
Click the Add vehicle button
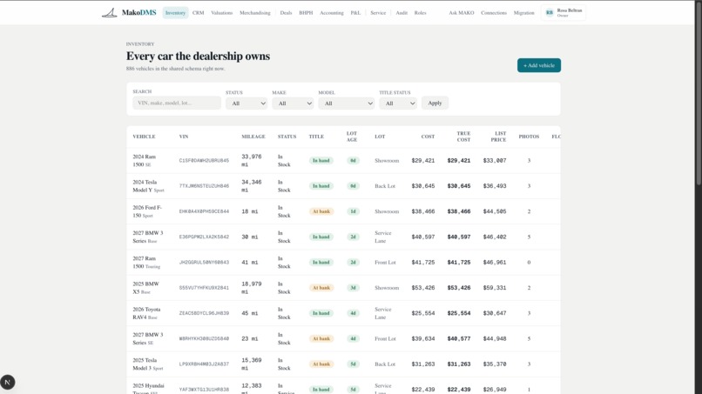tap(539, 65)
